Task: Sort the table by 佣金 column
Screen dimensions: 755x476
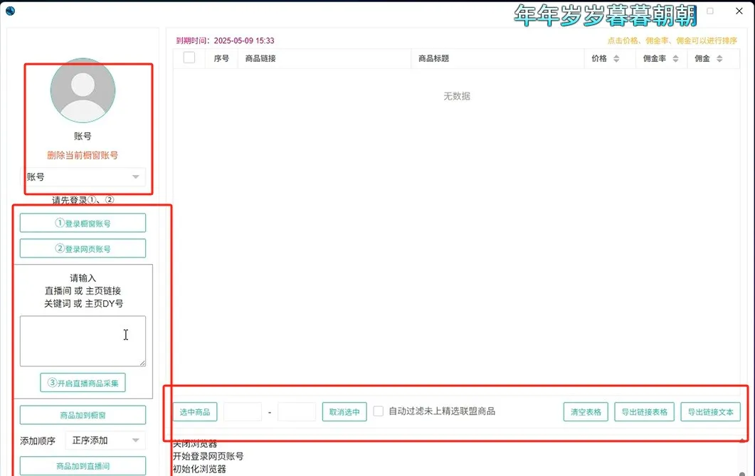Action: [708, 59]
